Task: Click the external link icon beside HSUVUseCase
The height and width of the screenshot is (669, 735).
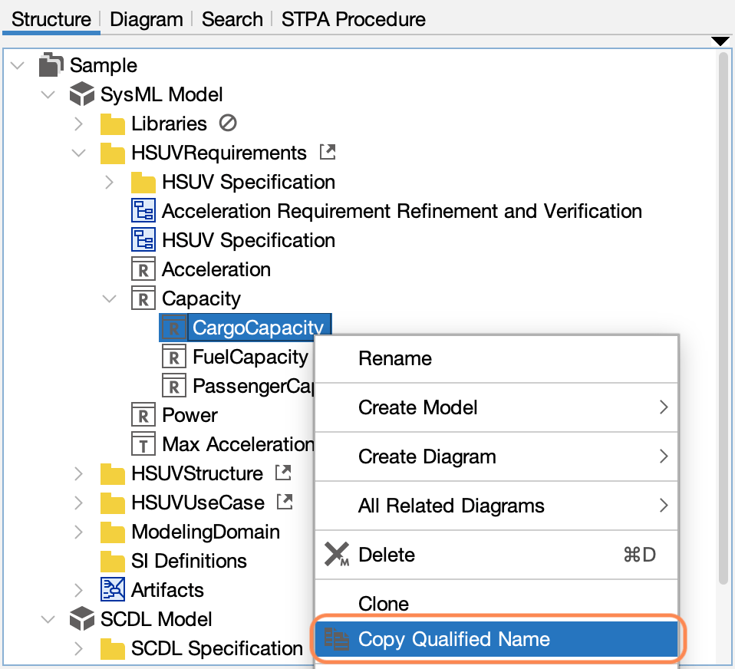Action: tap(285, 503)
